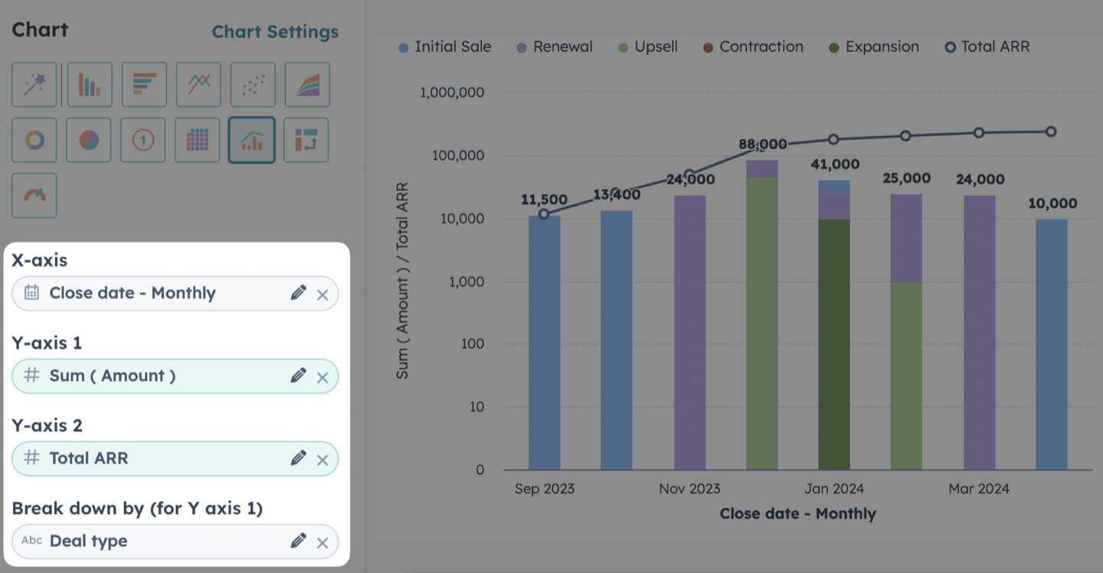The image size is (1103, 573).
Task: Toggle the Expansion legend series
Action: [874, 47]
